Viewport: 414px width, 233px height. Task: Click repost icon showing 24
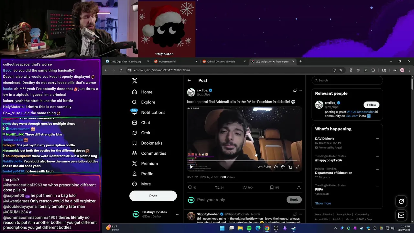pos(217,187)
